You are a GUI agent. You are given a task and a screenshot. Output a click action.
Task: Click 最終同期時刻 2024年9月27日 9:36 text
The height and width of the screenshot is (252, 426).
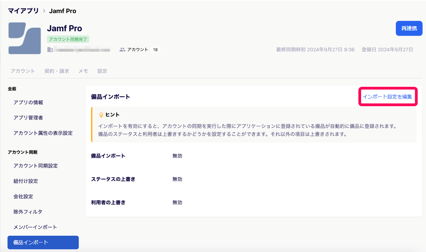click(315, 50)
